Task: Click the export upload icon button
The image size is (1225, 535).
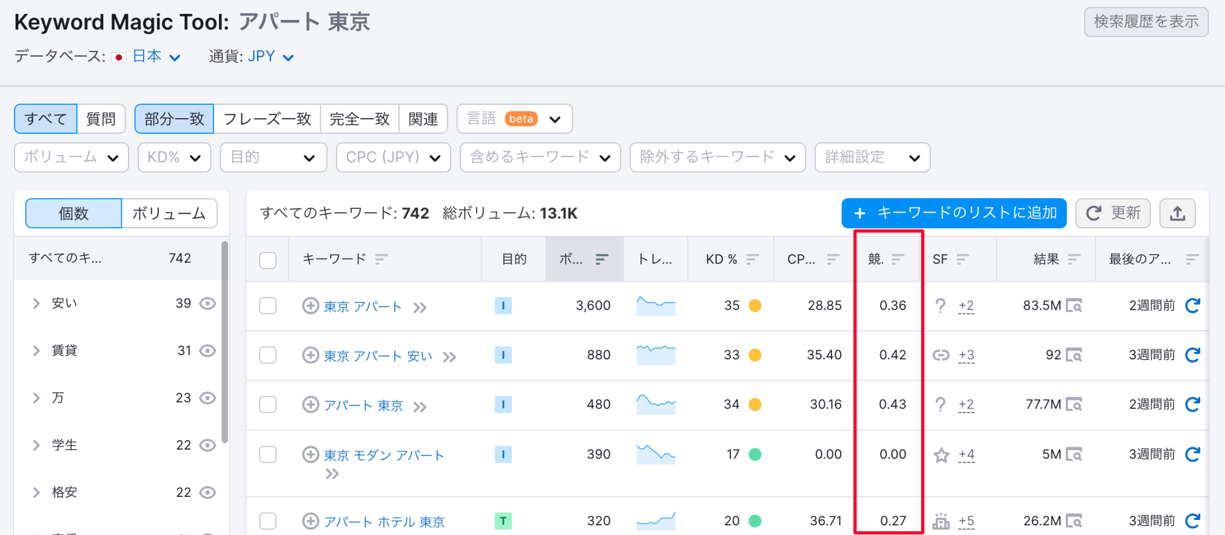Action: 1177,213
